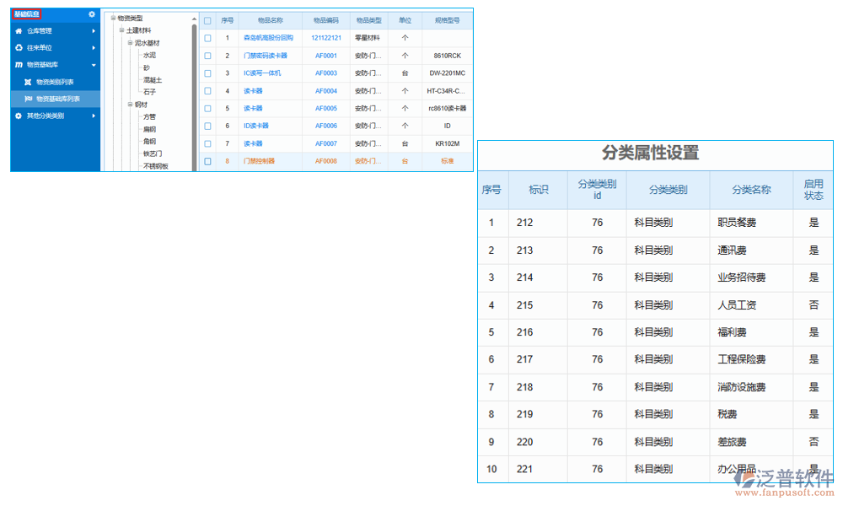843x506 pixels.
Task: Collapse the 物资基础库 menu arrow
Action: 94,65
